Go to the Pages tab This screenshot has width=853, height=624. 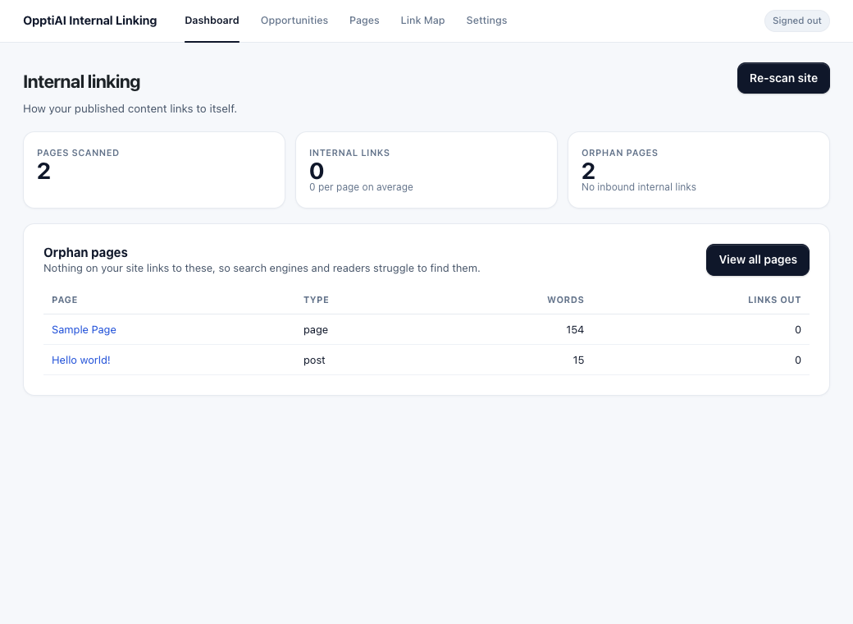click(364, 21)
